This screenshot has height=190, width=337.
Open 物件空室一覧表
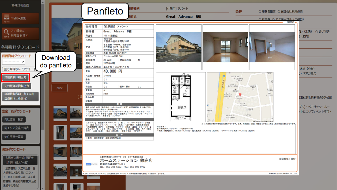pyautogui.click(x=14, y=137)
